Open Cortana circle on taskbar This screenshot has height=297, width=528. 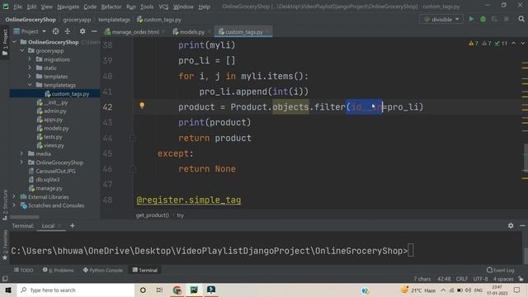143,290
